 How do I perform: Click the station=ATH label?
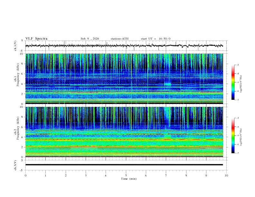(119, 39)
